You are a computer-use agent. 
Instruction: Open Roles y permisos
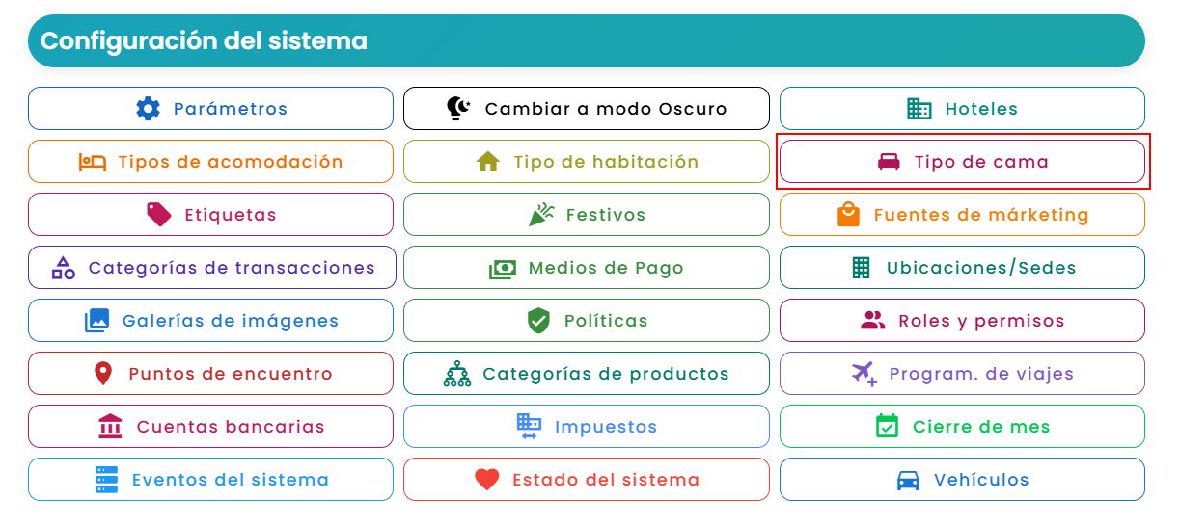coord(962,321)
